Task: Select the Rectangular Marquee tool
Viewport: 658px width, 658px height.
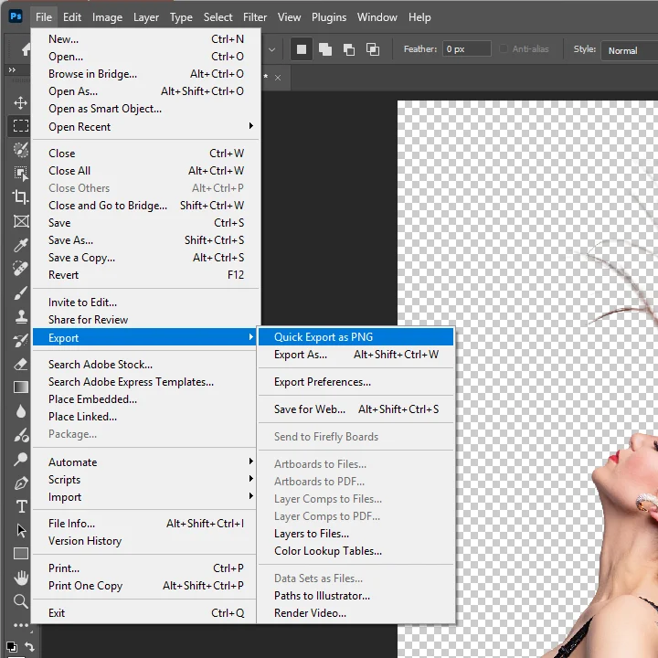Action: (x=20, y=125)
